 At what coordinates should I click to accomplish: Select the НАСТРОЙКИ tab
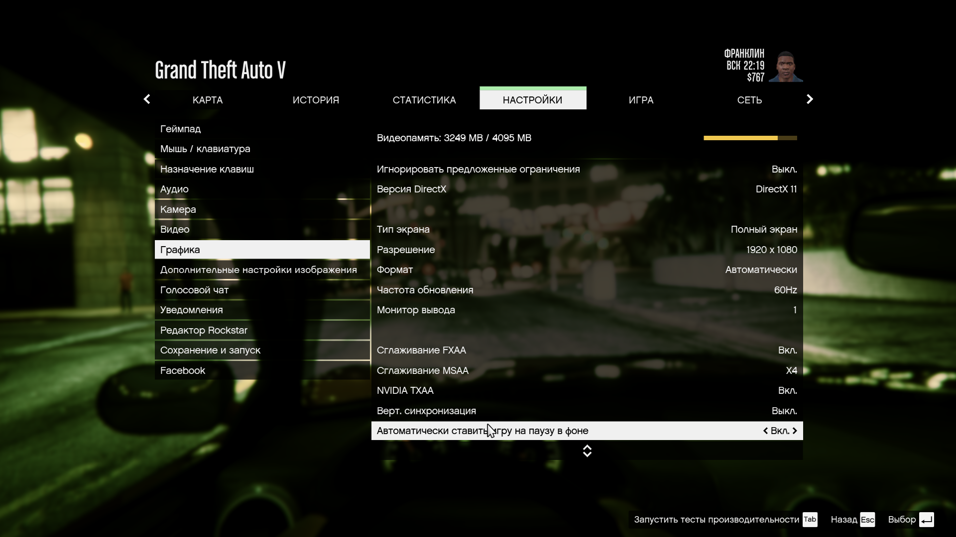coord(533,98)
